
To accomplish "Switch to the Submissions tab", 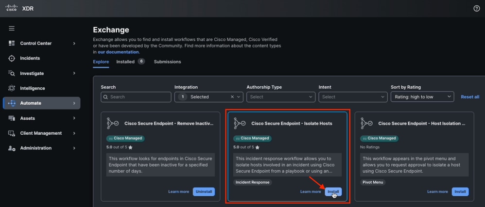I will pos(167,62).
